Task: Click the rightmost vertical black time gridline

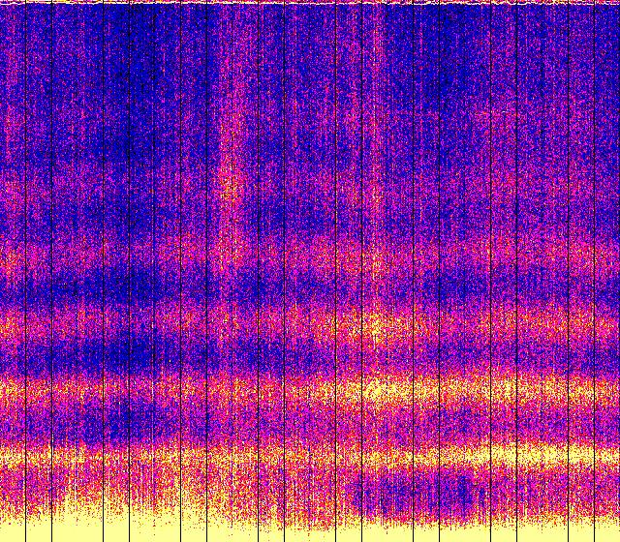Action: (x=594, y=271)
